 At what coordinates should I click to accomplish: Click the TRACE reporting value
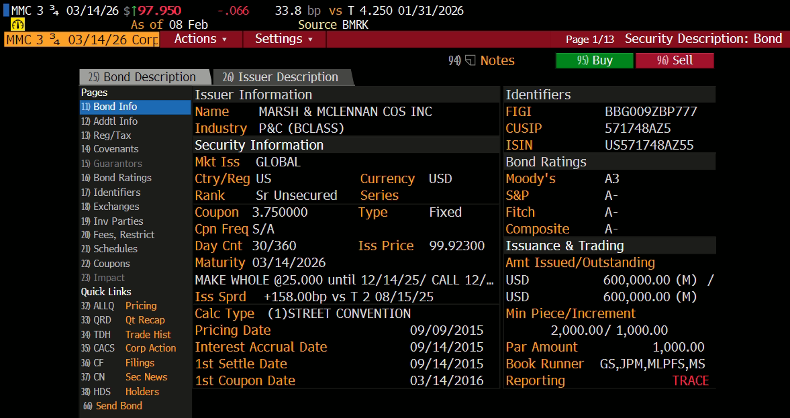[690, 381]
